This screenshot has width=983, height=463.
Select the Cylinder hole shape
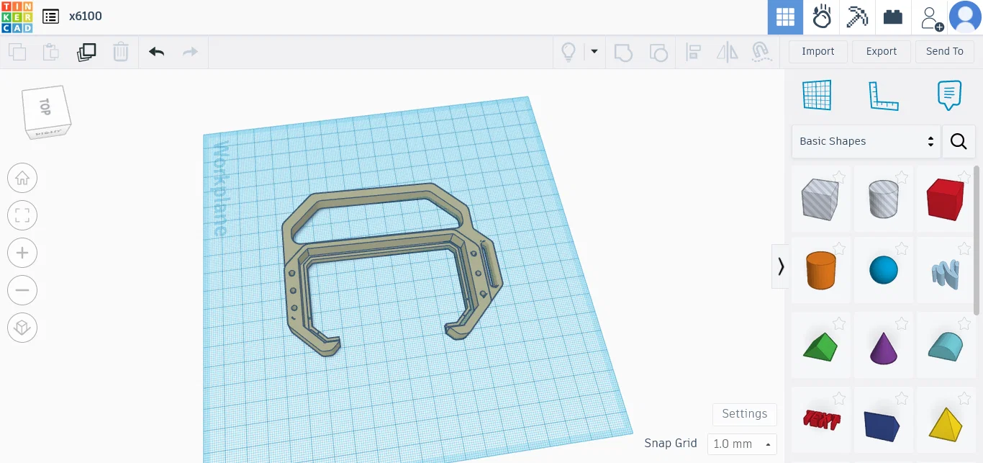pos(884,199)
